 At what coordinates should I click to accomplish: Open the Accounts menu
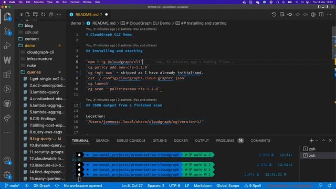[x=7, y=161]
